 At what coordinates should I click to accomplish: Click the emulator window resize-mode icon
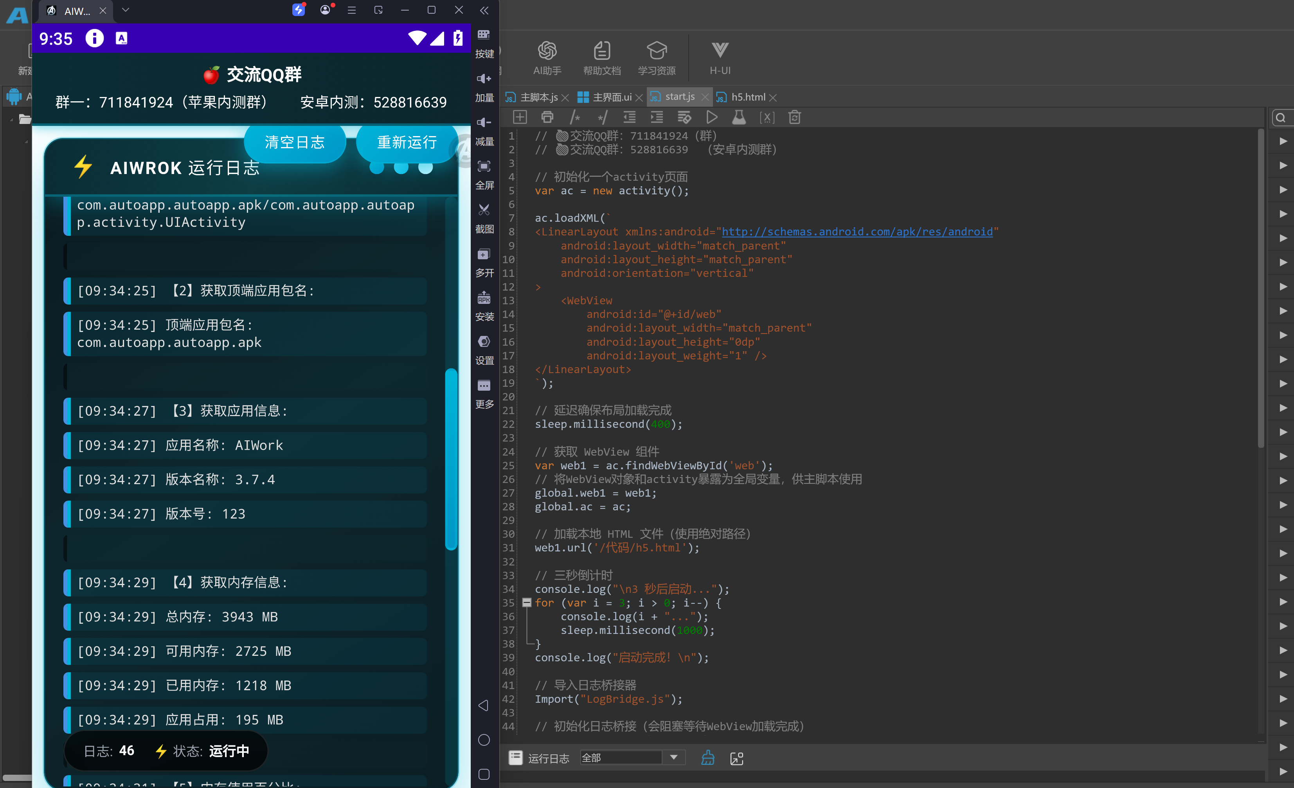(378, 10)
